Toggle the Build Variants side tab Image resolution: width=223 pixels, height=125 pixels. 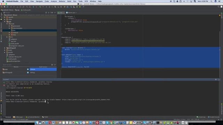(1, 109)
